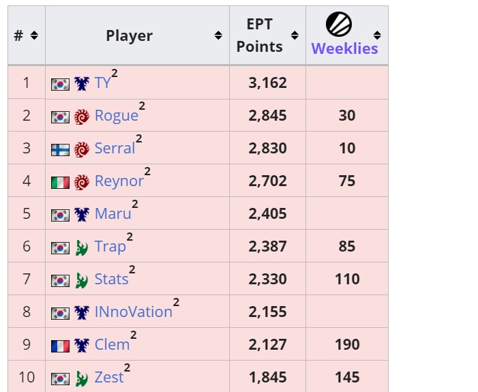
Task: Click the ESL logo icon above Weeklies
Action: click(339, 24)
